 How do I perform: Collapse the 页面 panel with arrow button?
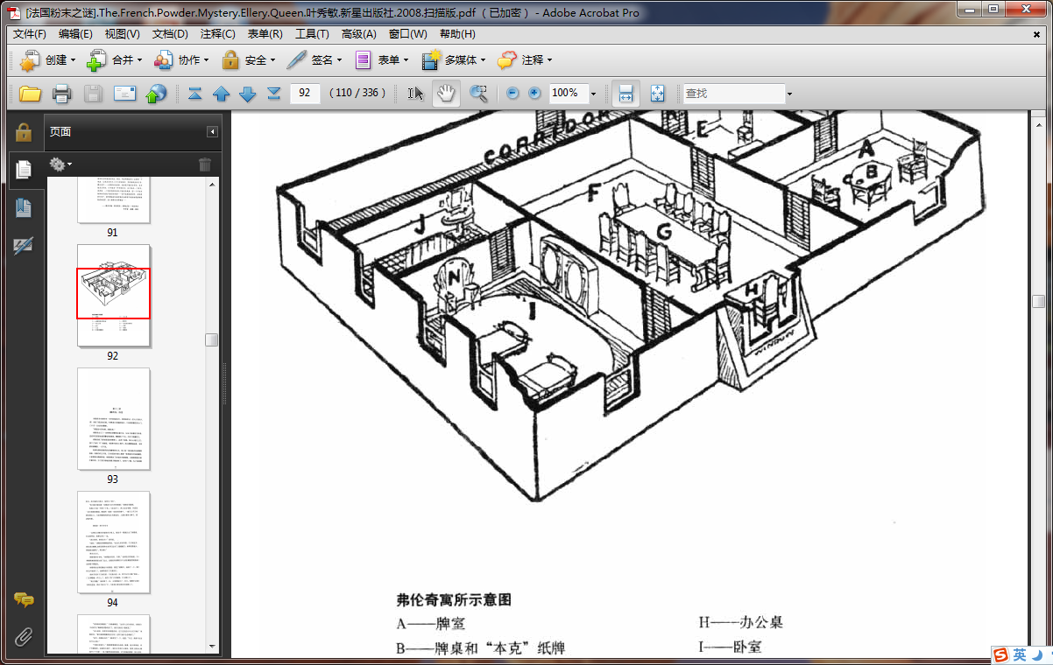pos(212,132)
